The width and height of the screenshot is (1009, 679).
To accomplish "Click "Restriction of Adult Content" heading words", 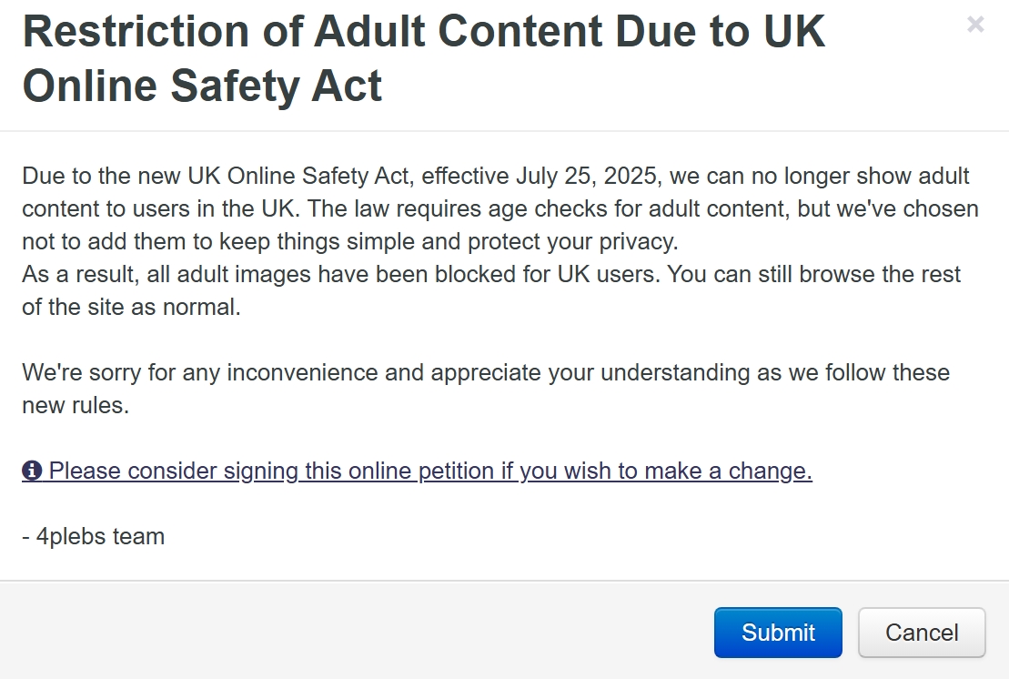I will (x=313, y=31).
